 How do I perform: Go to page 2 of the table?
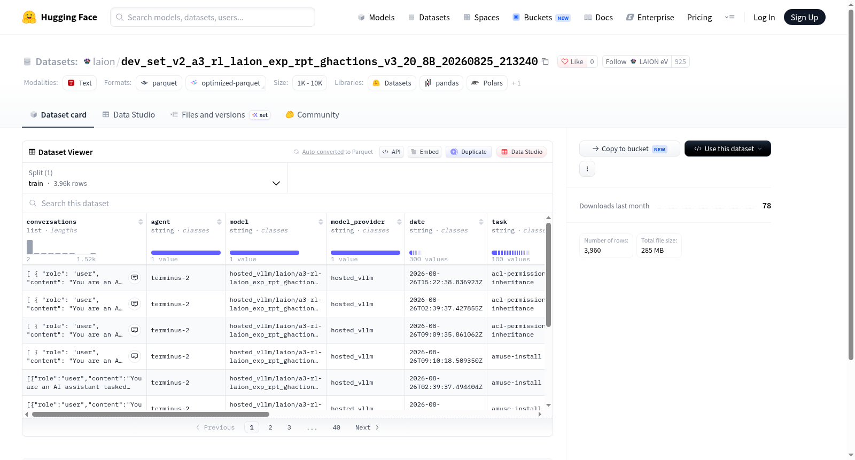pos(270,427)
